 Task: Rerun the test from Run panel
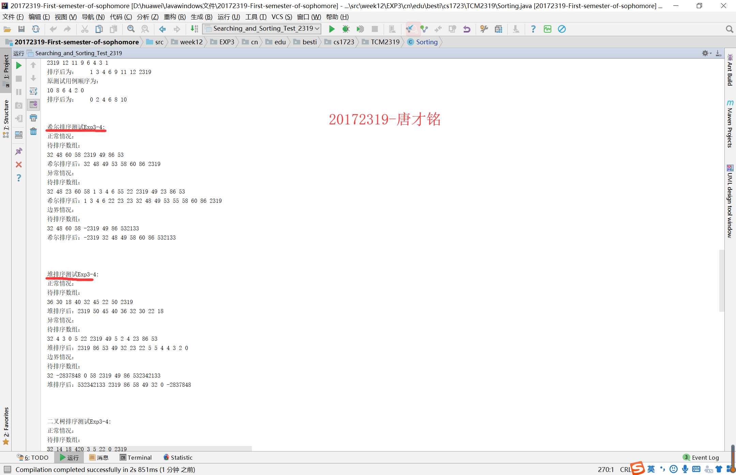19,65
